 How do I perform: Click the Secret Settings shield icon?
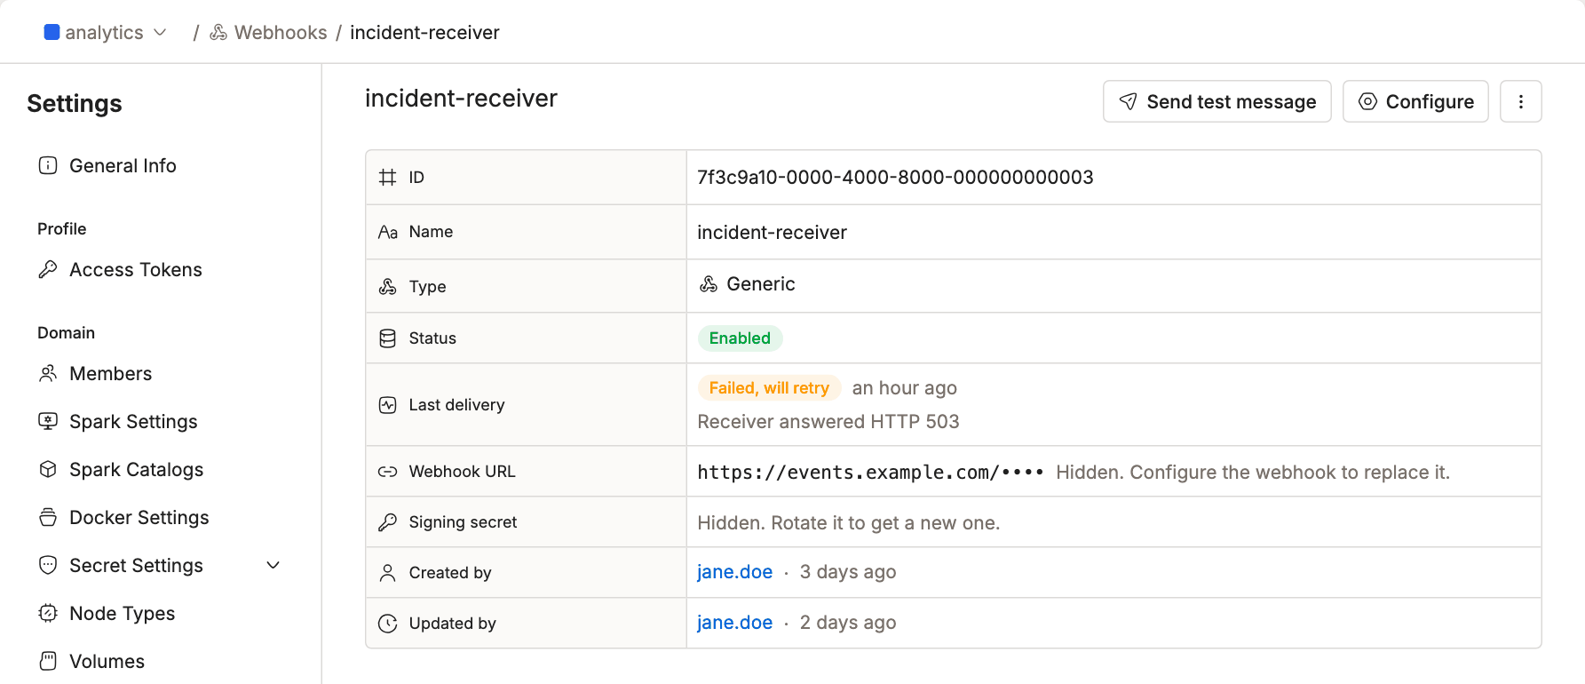(x=48, y=566)
